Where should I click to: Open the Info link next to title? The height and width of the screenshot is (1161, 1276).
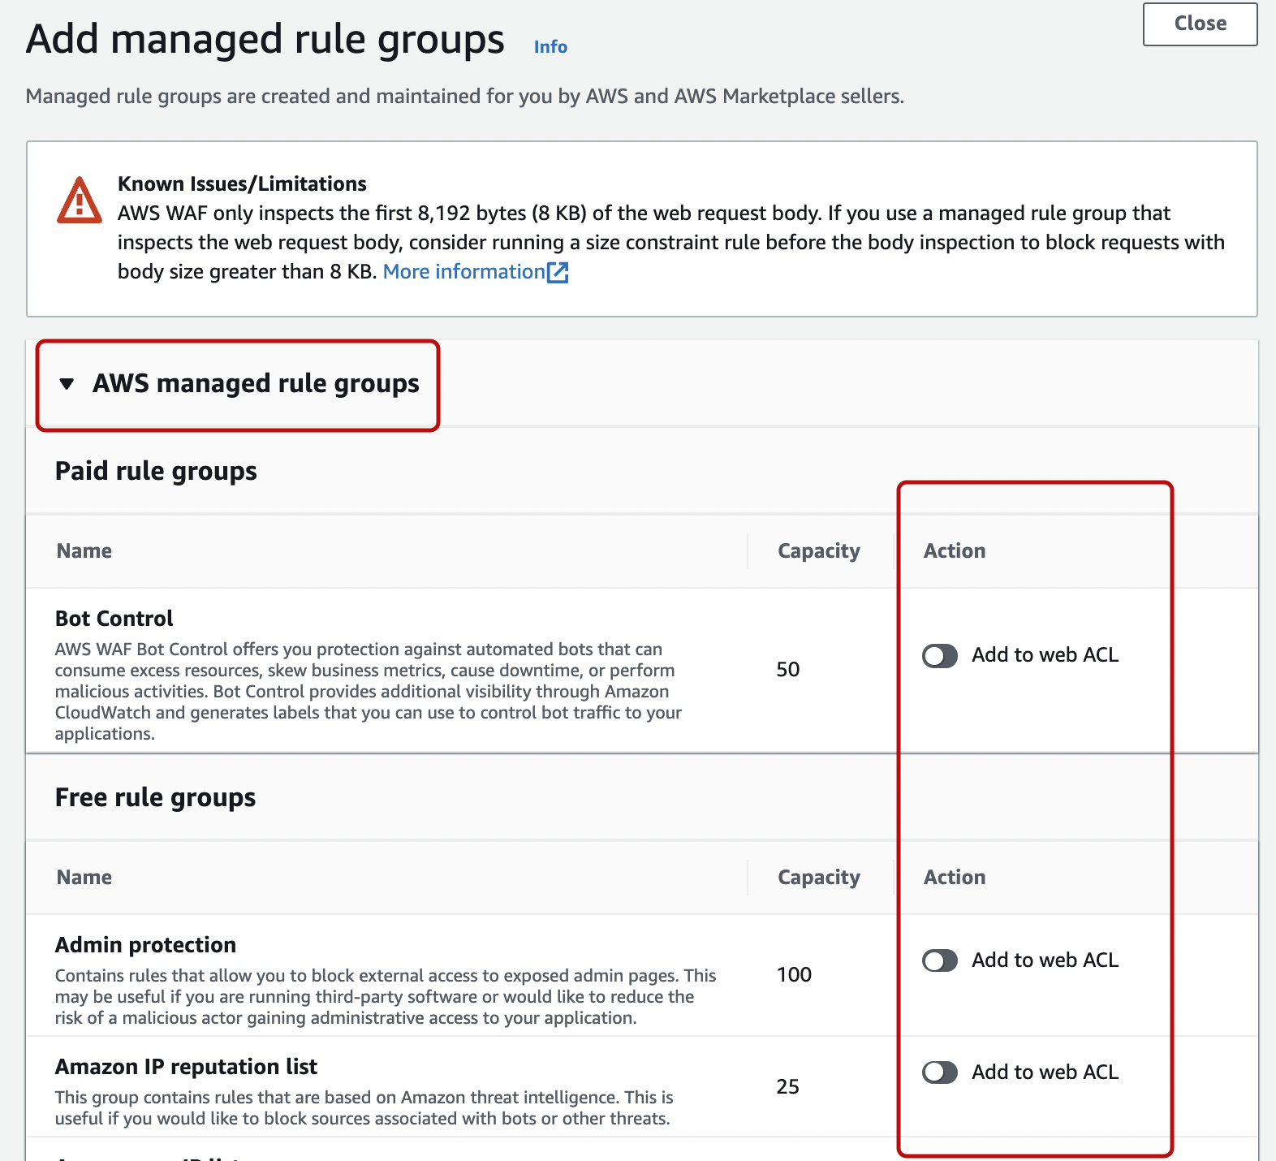click(x=550, y=47)
